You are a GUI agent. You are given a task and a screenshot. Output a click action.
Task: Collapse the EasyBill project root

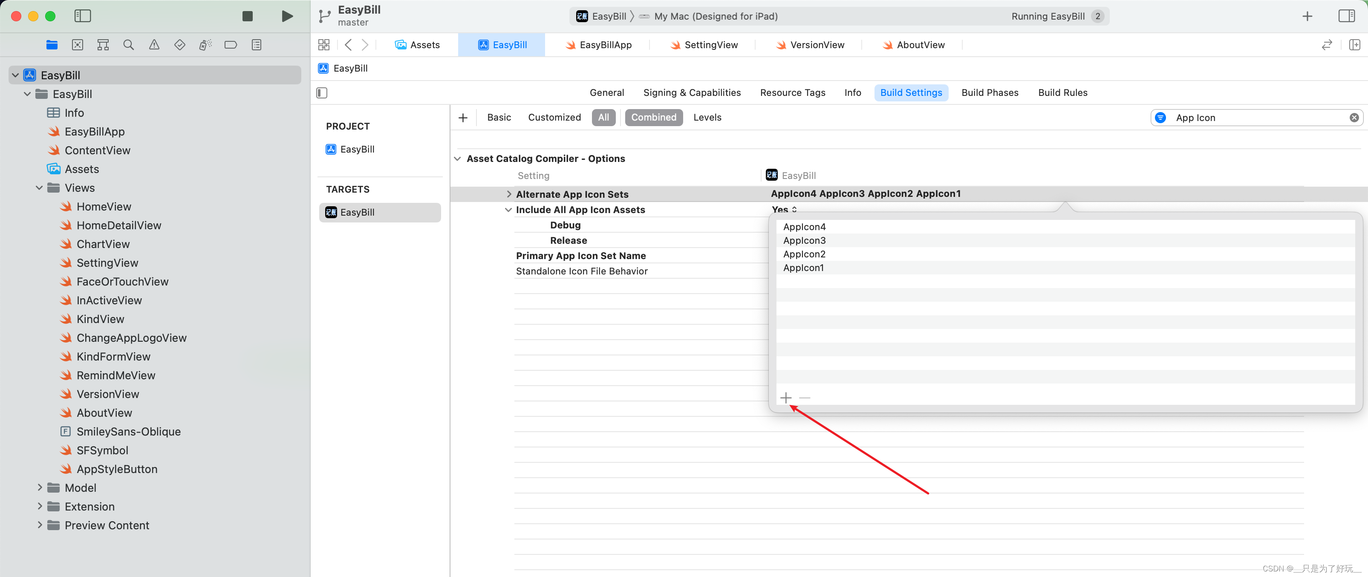coord(15,75)
